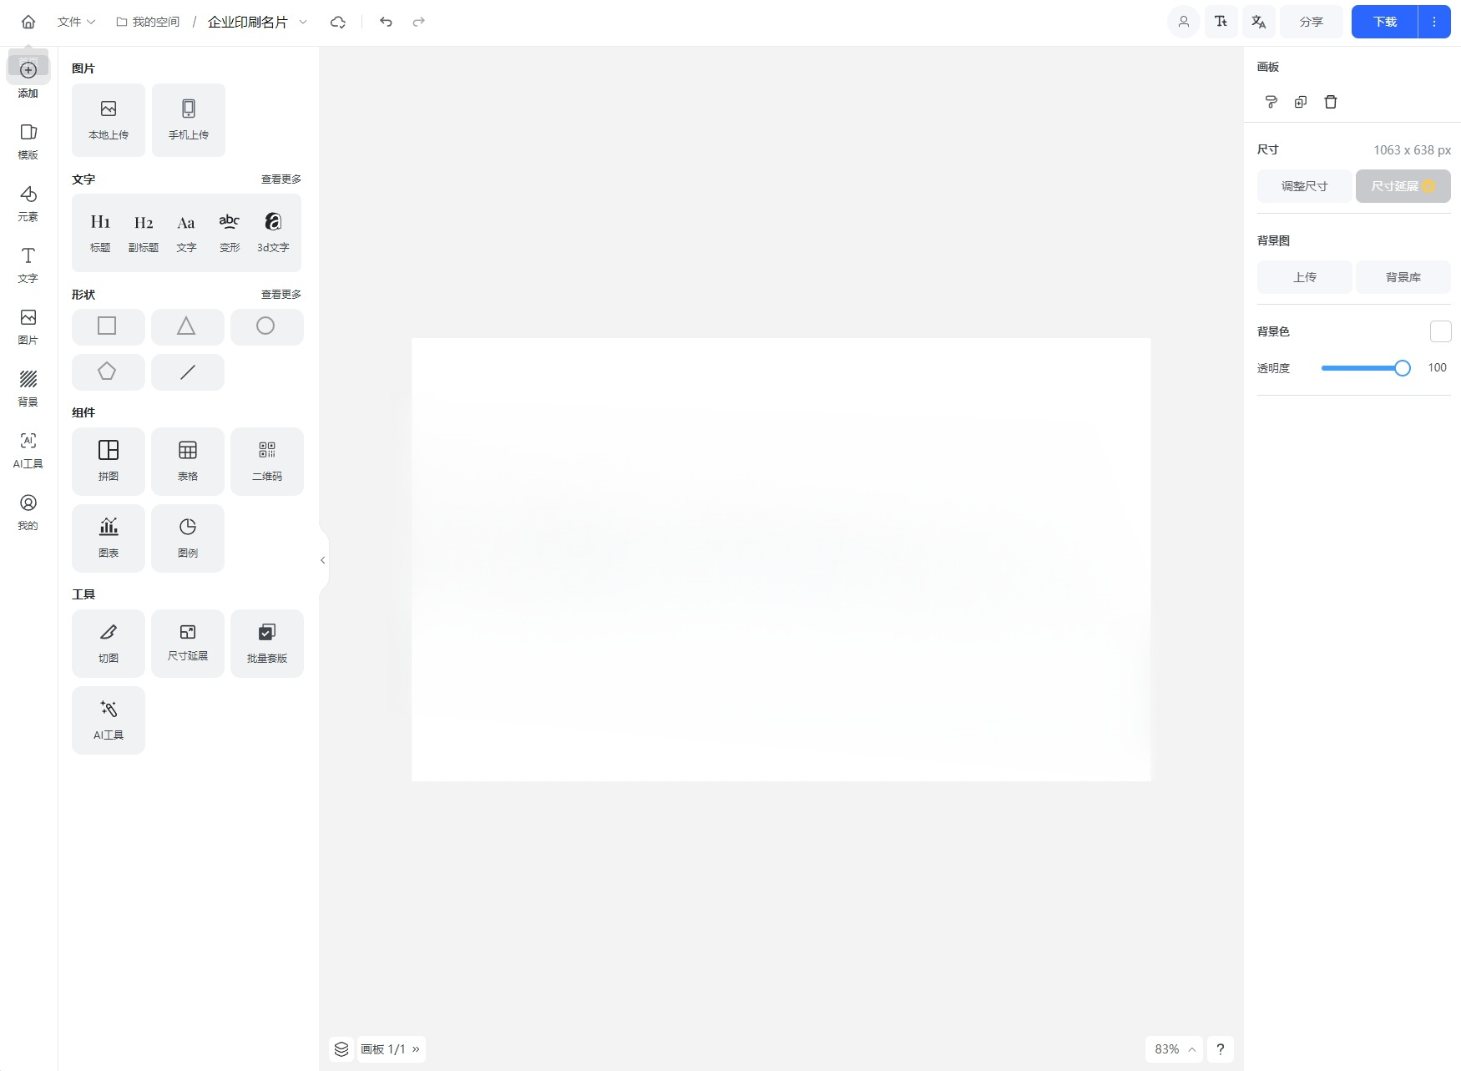Select the triangle shape
This screenshot has width=1461, height=1071.
[x=187, y=326]
